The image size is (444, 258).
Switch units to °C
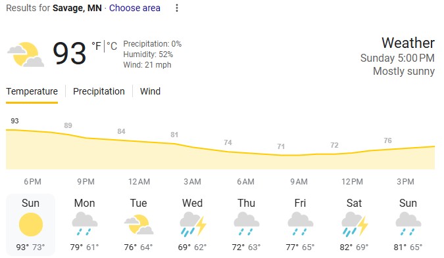click(x=112, y=46)
